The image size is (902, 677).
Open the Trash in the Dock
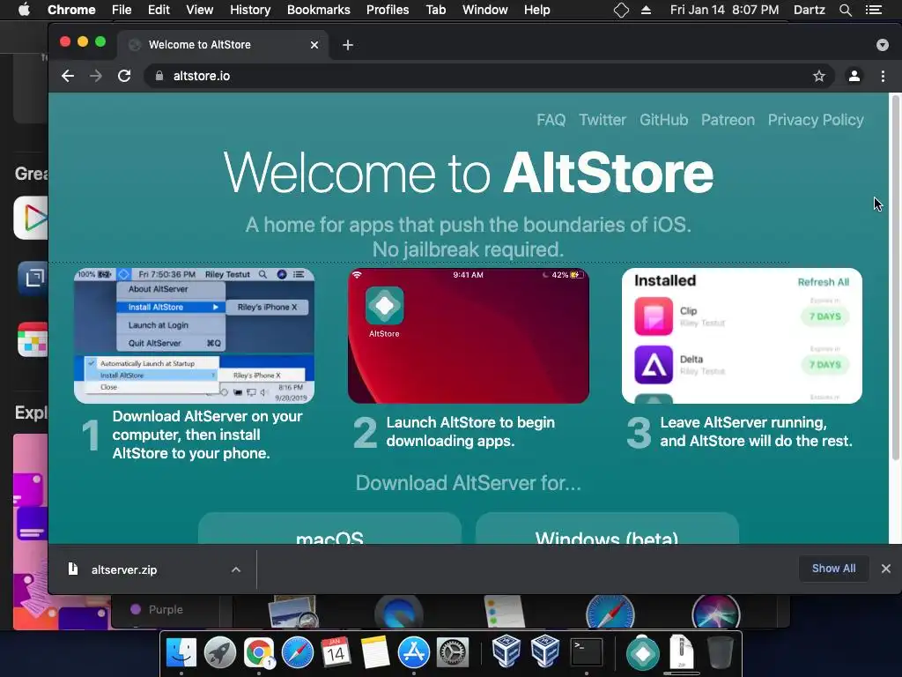point(720,652)
